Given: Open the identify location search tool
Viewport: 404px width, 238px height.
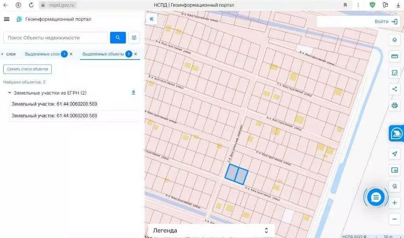Looking at the screenshot, I should click(395, 186).
